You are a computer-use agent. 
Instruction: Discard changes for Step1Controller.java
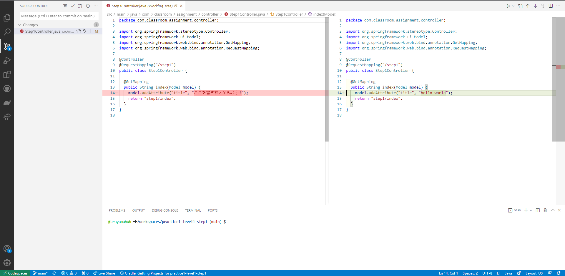[x=84, y=31]
